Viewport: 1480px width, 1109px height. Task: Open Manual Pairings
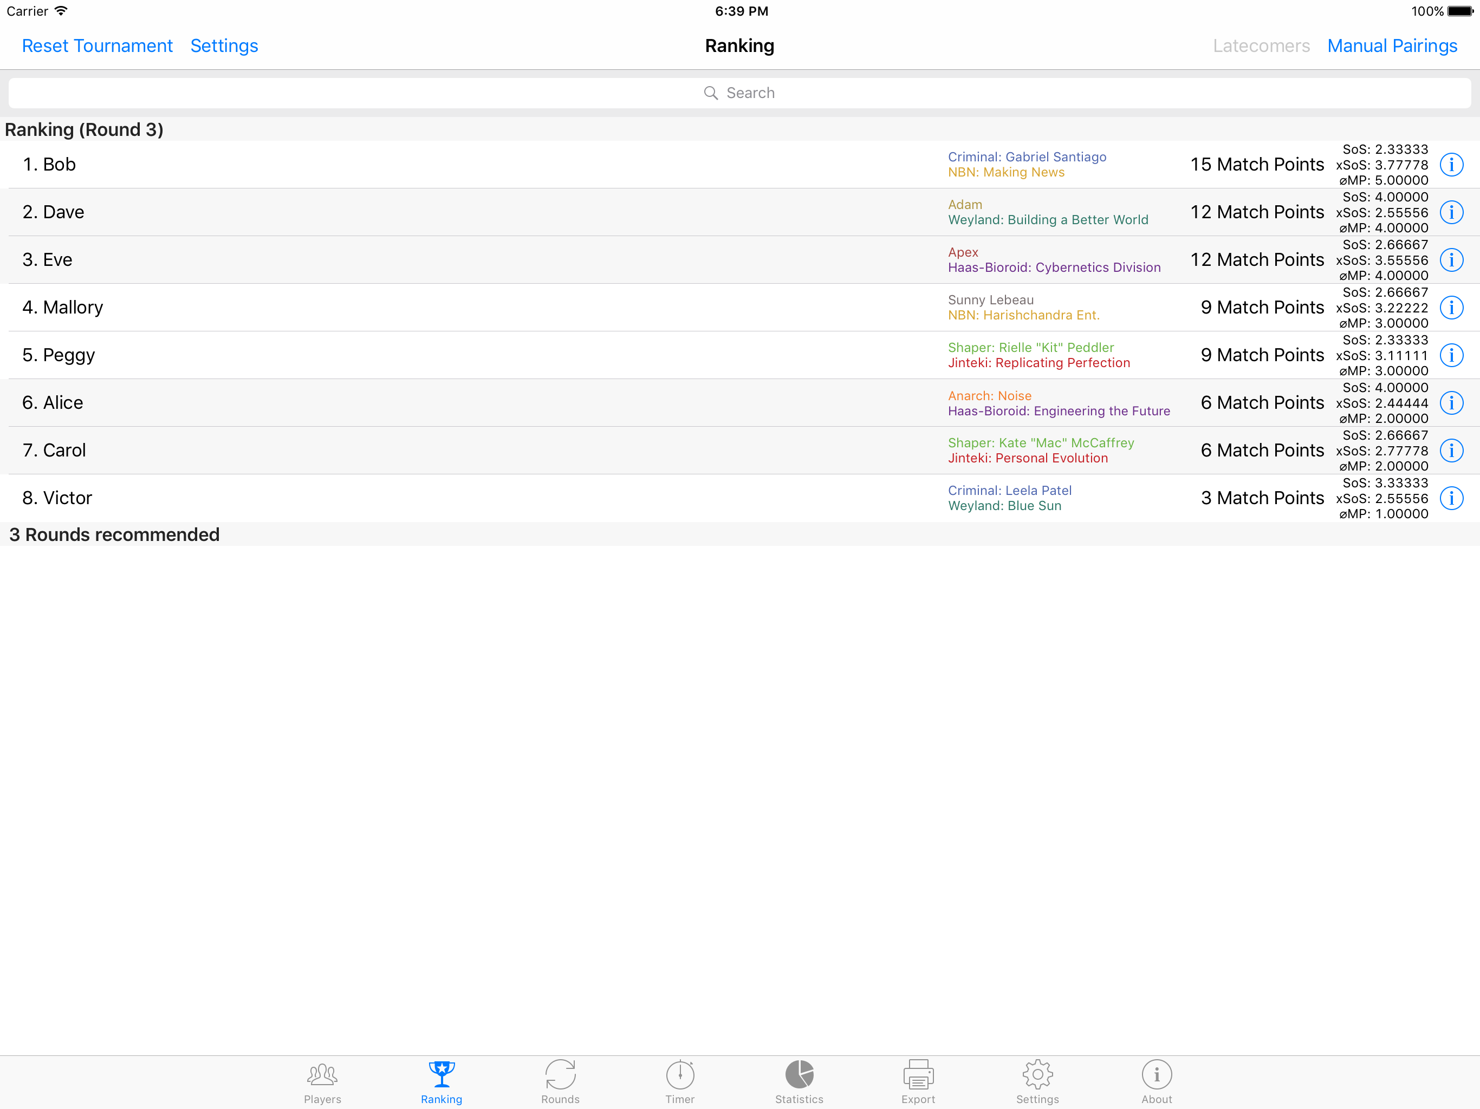click(x=1392, y=46)
